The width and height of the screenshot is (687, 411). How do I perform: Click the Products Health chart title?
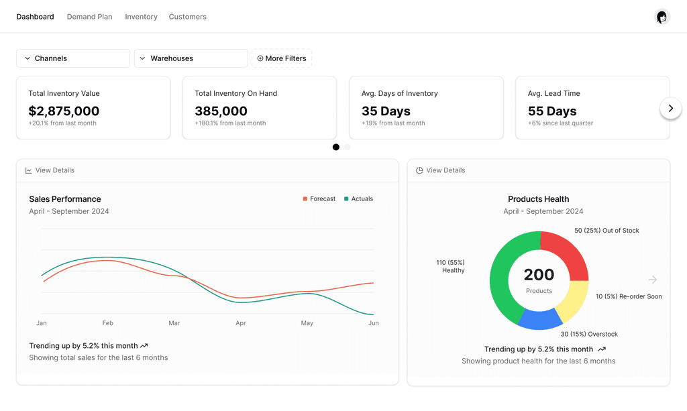(539, 199)
